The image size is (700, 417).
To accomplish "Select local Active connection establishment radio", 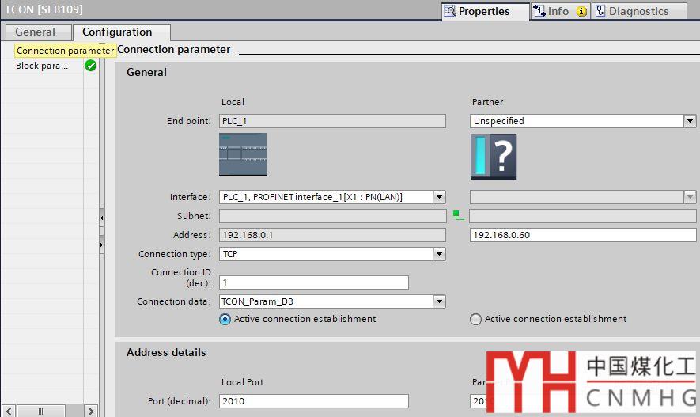I will (225, 319).
